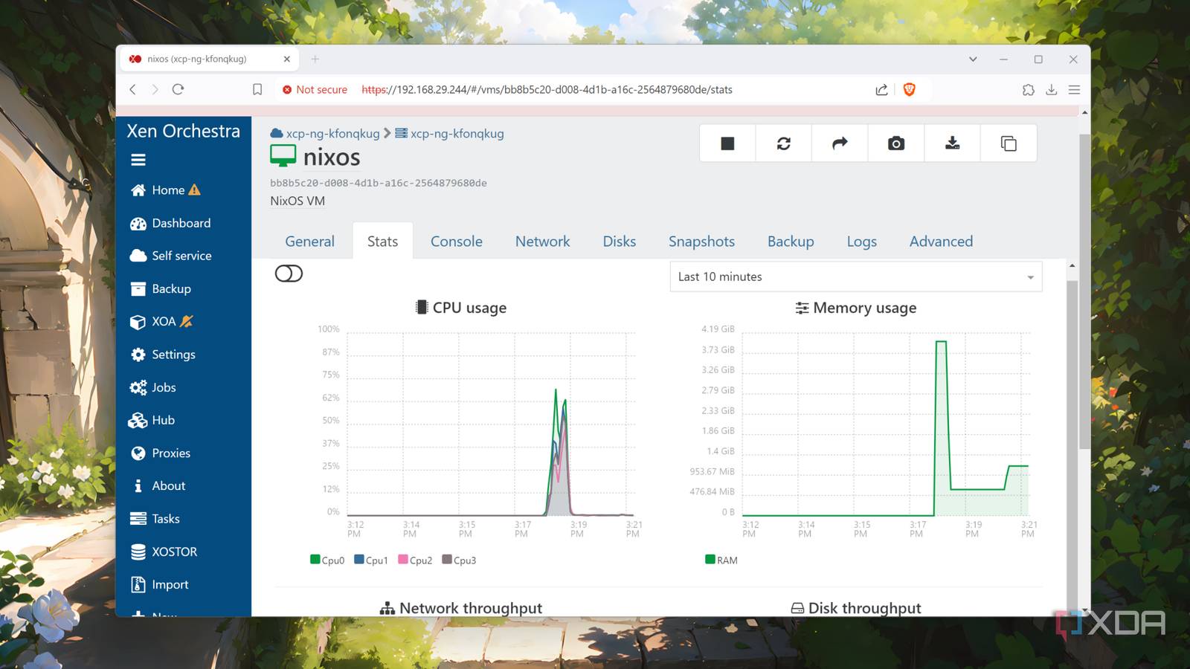Open the Snapshots tab
This screenshot has width=1190, height=669.
pyautogui.click(x=701, y=242)
